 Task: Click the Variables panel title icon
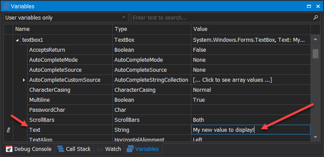pos(6,6)
